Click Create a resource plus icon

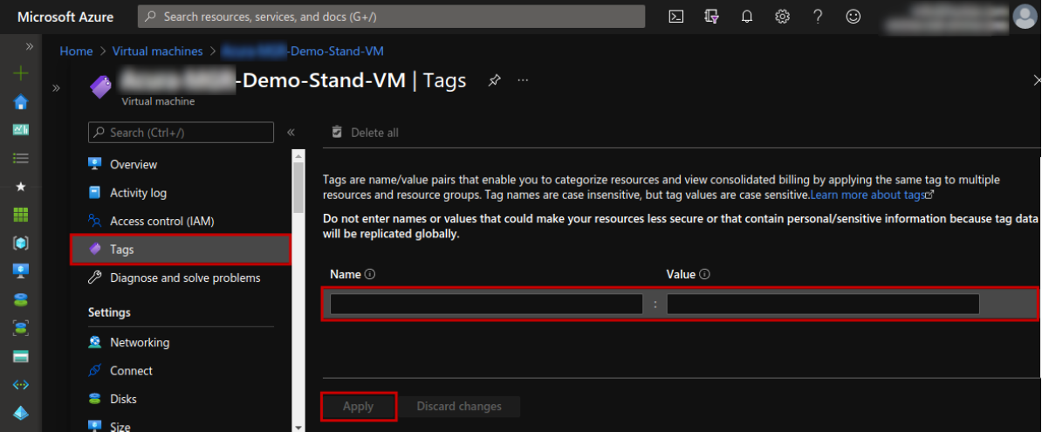point(21,73)
